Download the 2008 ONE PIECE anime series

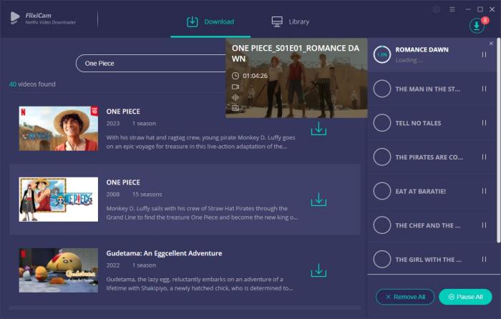click(318, 200)
